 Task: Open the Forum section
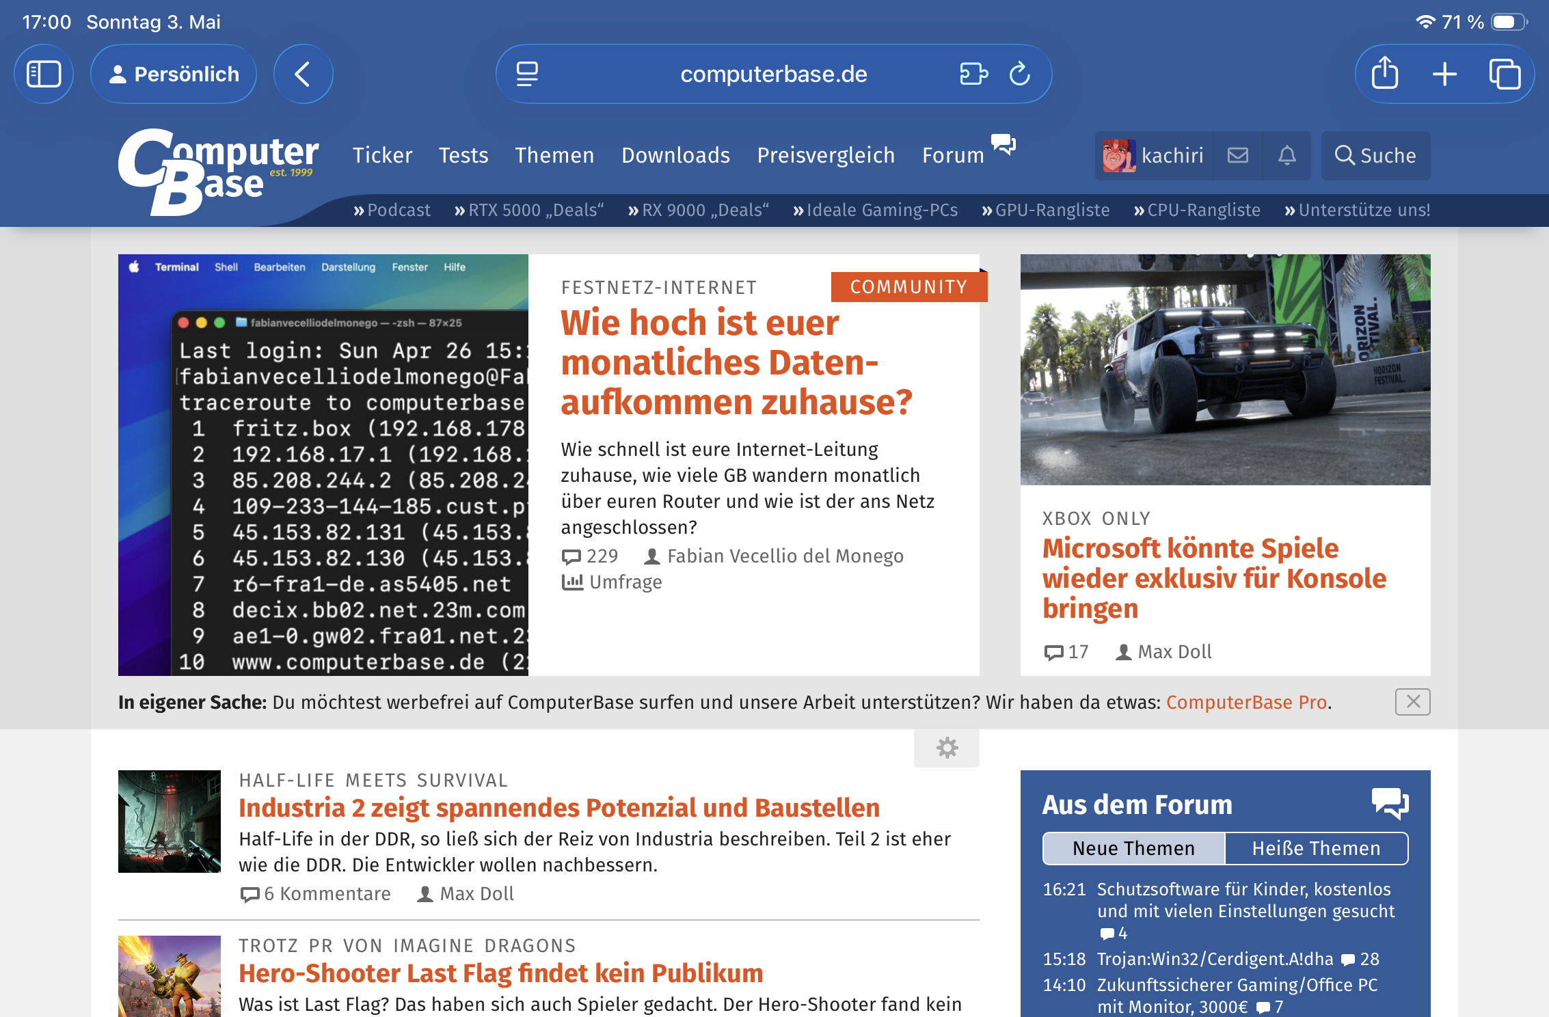tap(953, 155)
